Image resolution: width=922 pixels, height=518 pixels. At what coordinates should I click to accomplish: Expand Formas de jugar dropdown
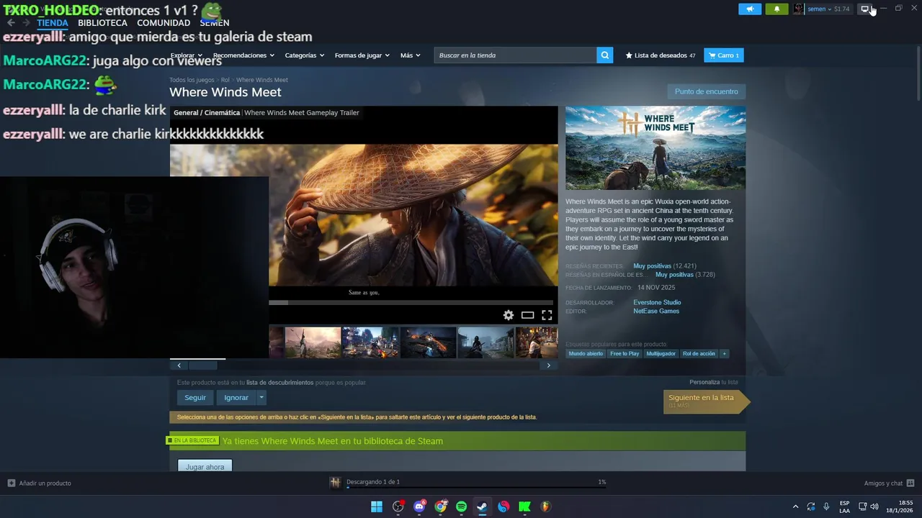(x=362, y=55)
